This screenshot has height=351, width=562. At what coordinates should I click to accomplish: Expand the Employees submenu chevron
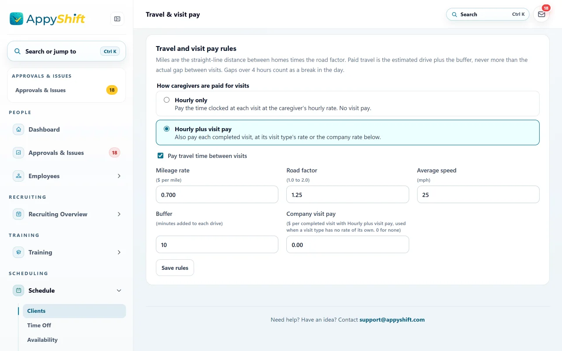pyautogui.click(x=119, y=176)
